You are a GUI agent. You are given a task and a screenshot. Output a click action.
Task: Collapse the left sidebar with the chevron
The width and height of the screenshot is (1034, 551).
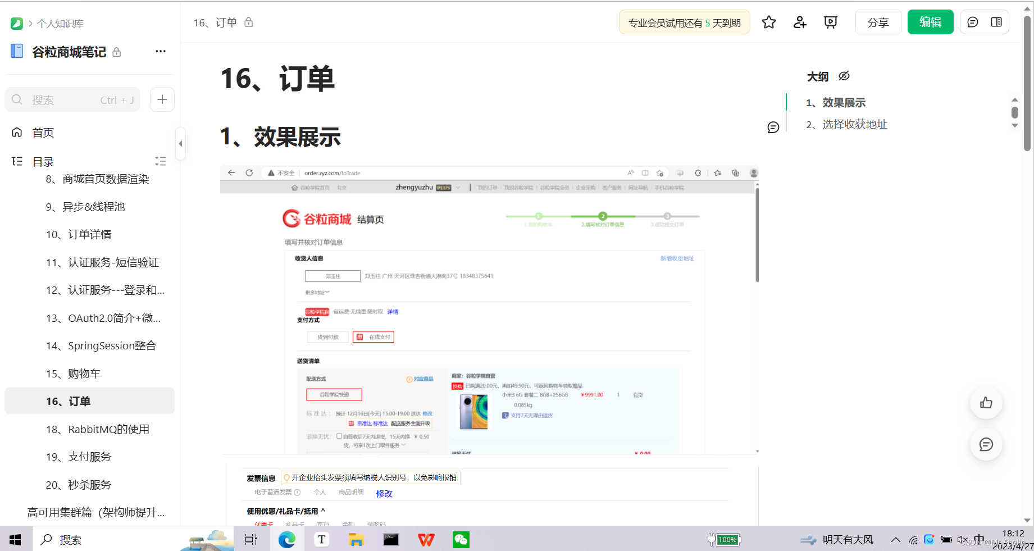[x=181, y=144]
